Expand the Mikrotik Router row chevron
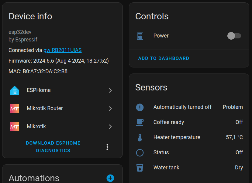Image resolution: width=252 pixels, height=183 pixels. (x=110, y=109)
